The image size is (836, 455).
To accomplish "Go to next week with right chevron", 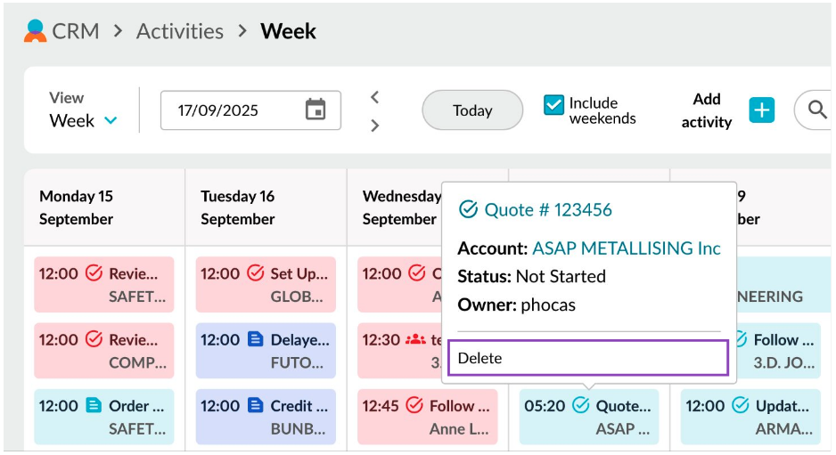I will pos(375,126).
